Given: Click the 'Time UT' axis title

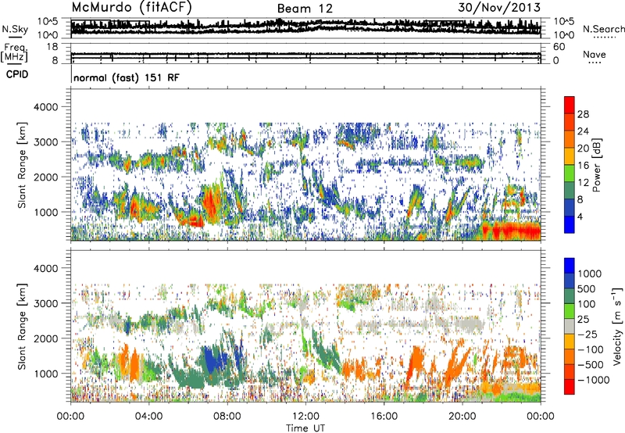Looking at the screenshot, I should (x=305, y=428).
